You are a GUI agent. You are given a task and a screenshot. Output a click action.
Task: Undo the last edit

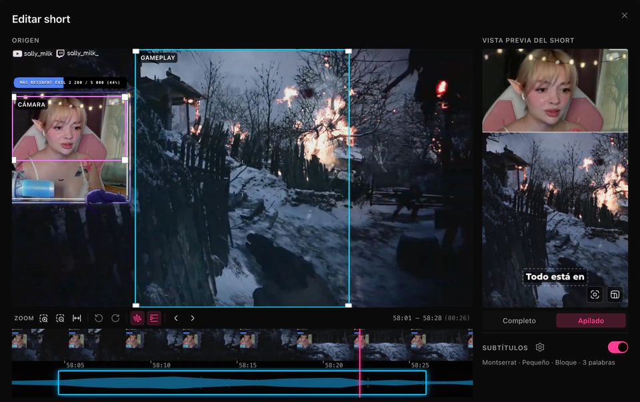(x=99, y=318)
